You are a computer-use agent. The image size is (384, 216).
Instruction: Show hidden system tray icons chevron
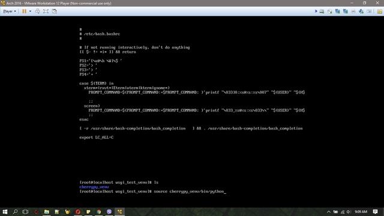click(x=329, y=212)
